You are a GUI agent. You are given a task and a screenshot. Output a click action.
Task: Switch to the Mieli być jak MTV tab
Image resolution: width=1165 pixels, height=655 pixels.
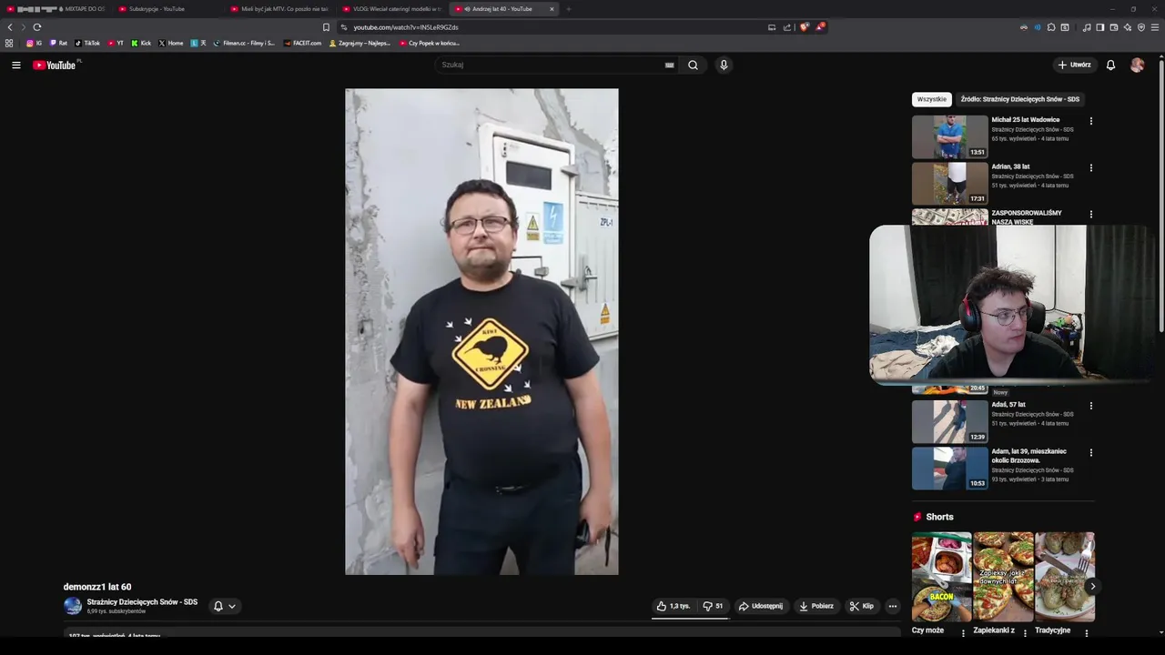(x=279, y=9)
